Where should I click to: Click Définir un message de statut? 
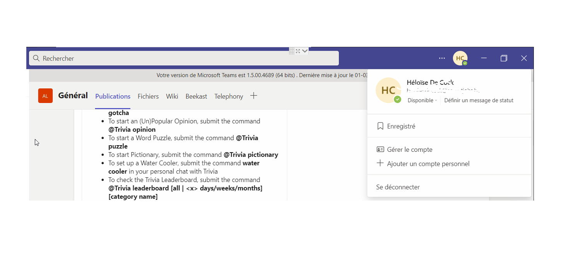coord(479,100)
